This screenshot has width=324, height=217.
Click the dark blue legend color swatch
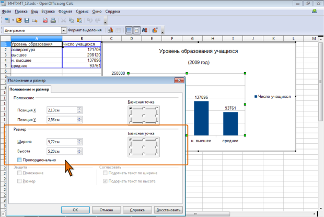254,97
